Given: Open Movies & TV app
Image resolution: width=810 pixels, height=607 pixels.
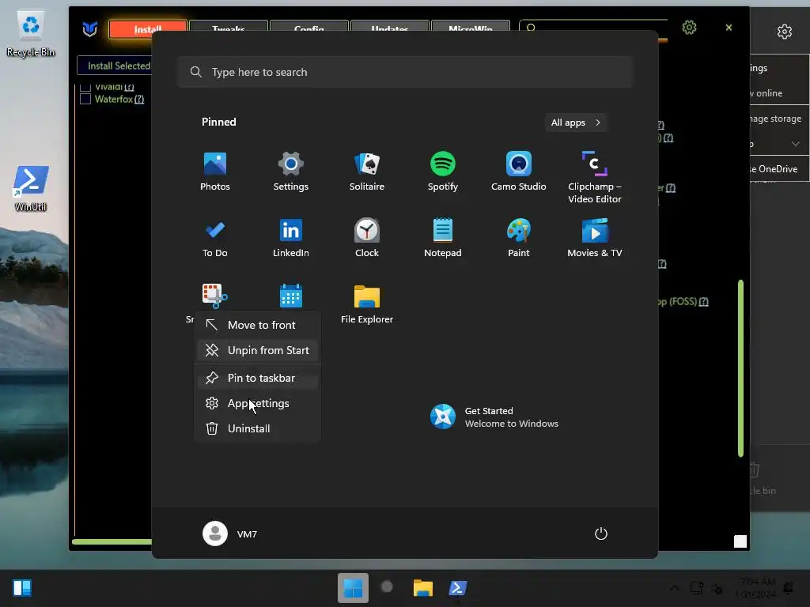Looking at the screenshot, I should click(x=595, y=237).
